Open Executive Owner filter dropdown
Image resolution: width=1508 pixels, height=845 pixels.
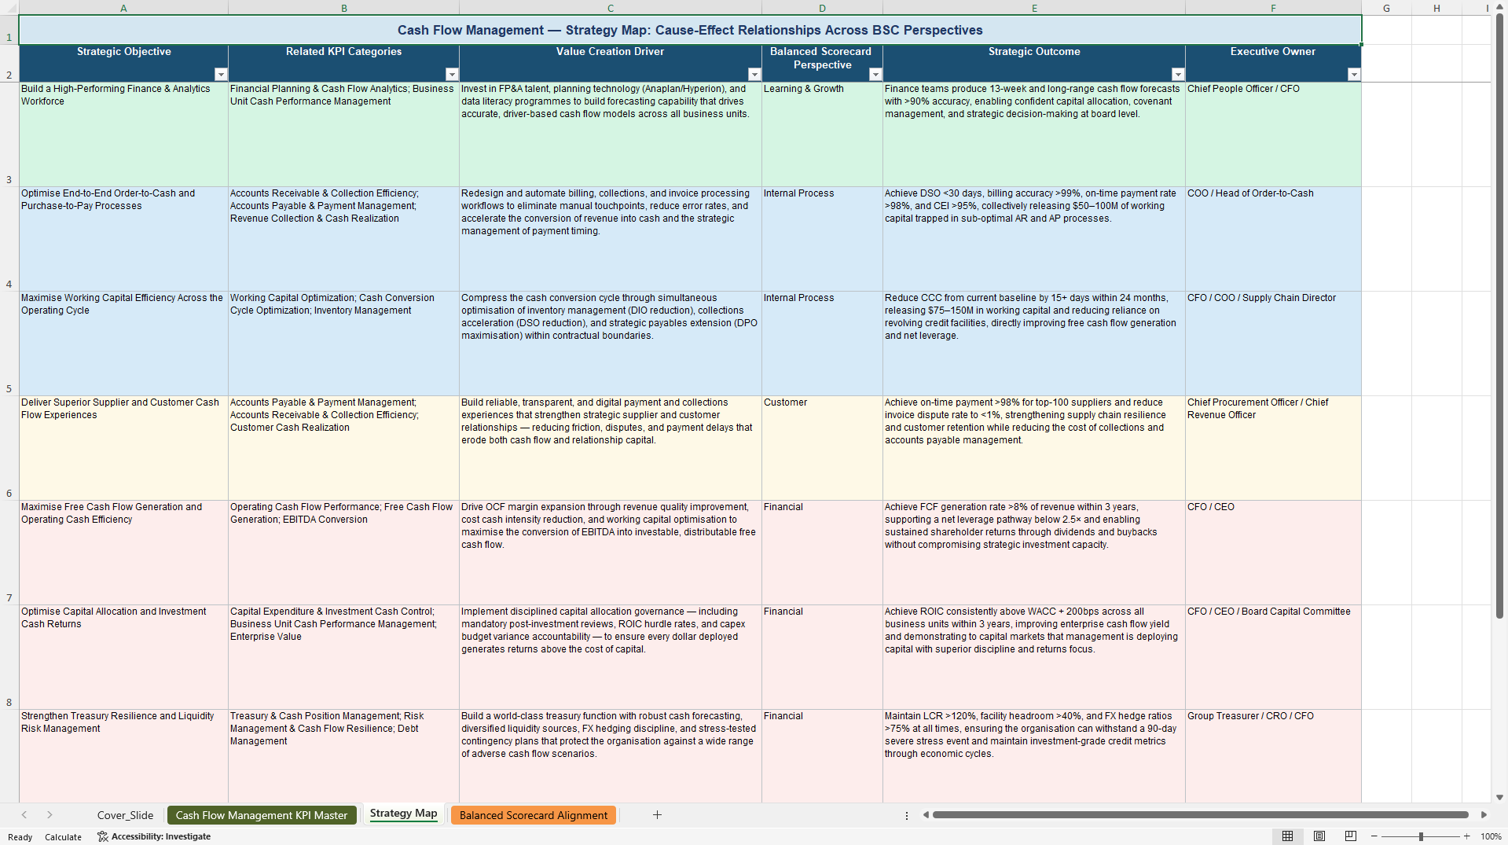[1354, 75]
